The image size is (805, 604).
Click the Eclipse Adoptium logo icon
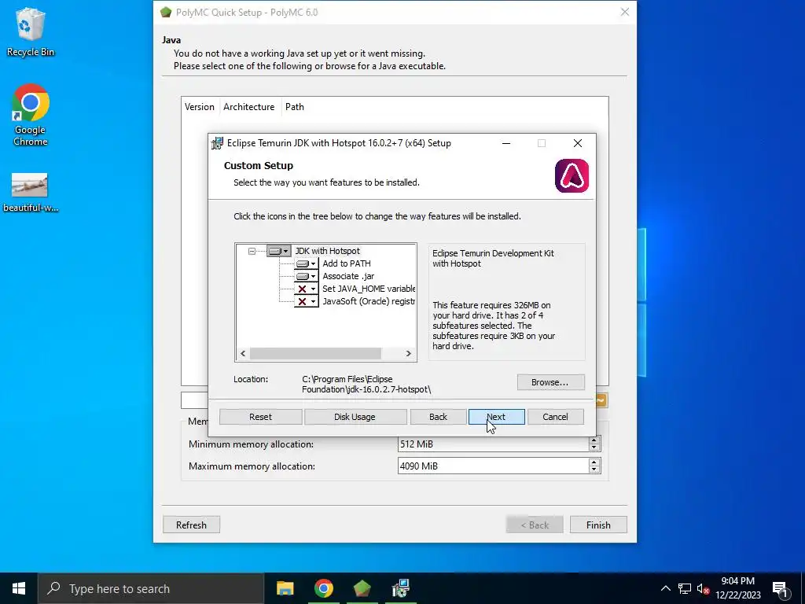pos(572,175)
